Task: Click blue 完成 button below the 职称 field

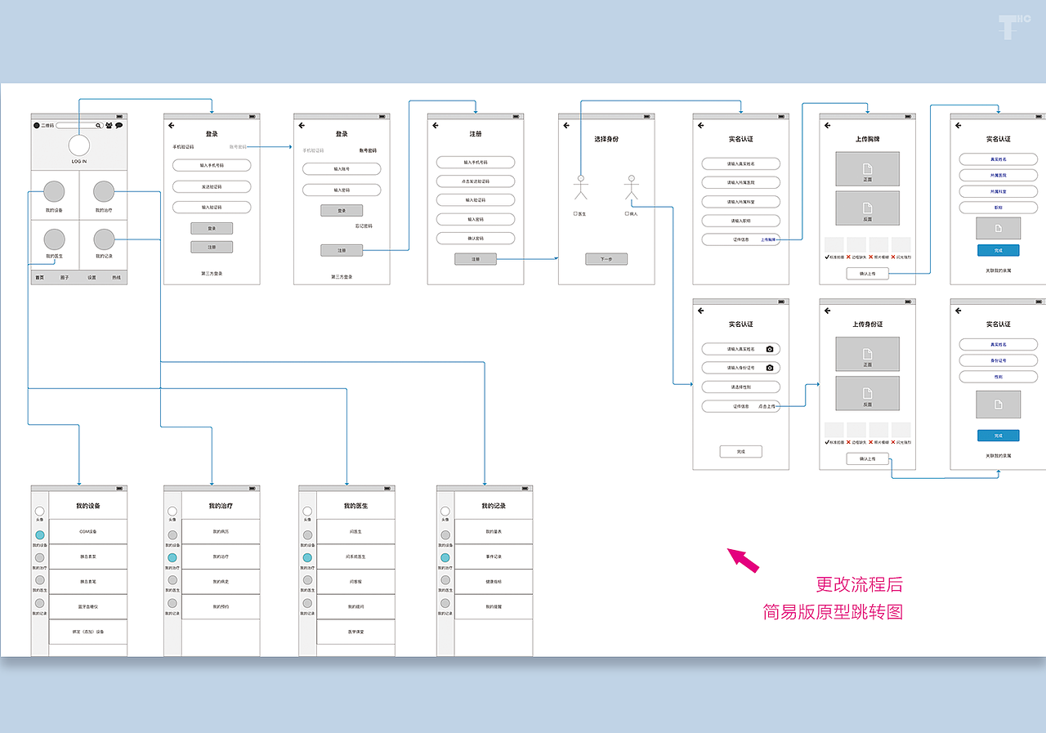Action: coord(998,251)
